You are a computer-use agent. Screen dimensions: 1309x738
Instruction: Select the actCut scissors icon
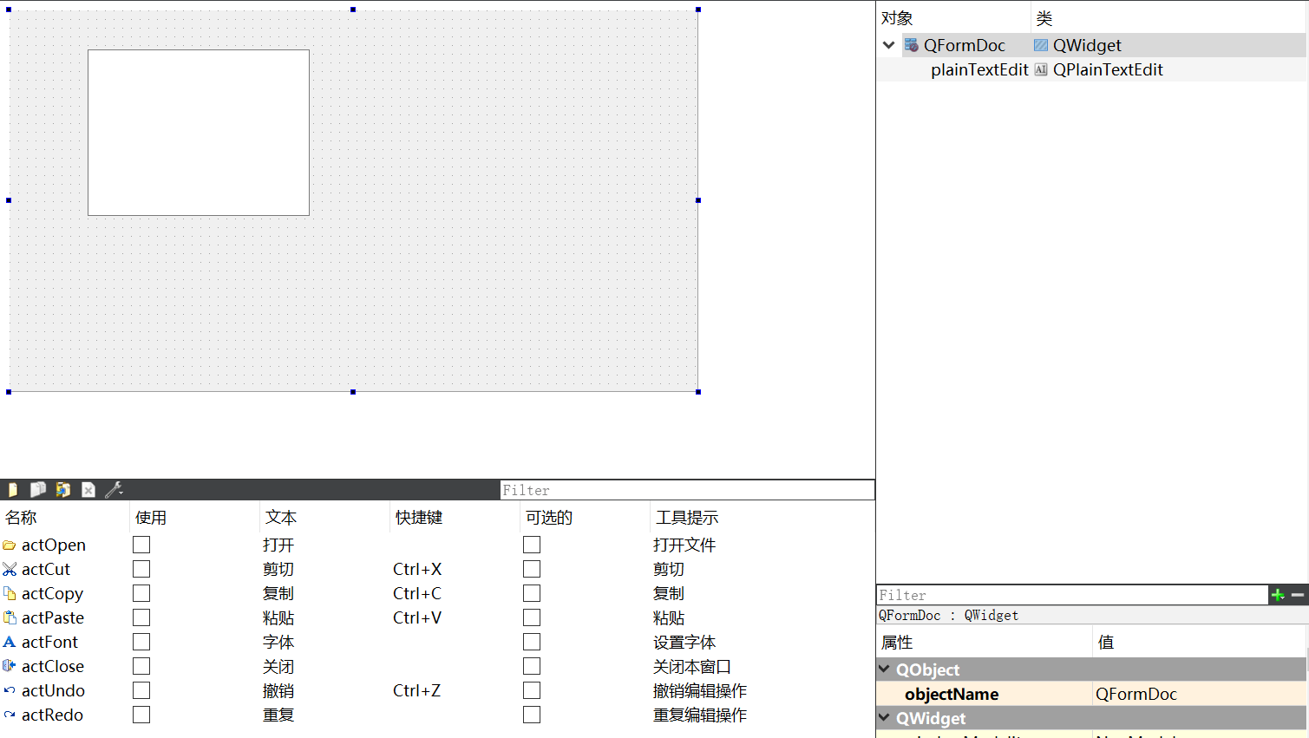(10, 570)
